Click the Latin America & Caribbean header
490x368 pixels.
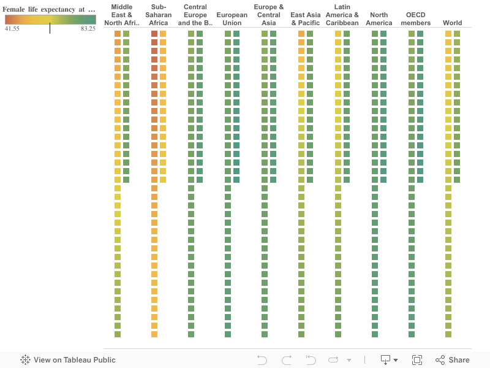(x=342, y=15)
